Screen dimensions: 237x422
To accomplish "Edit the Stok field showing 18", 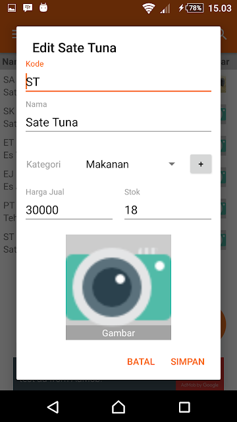I will point(168,210).
